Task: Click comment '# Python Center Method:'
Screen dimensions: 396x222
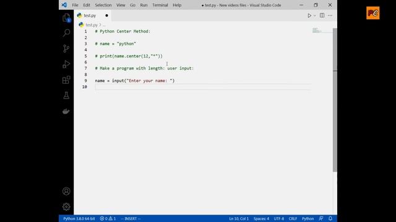Action: pos(123,31)
